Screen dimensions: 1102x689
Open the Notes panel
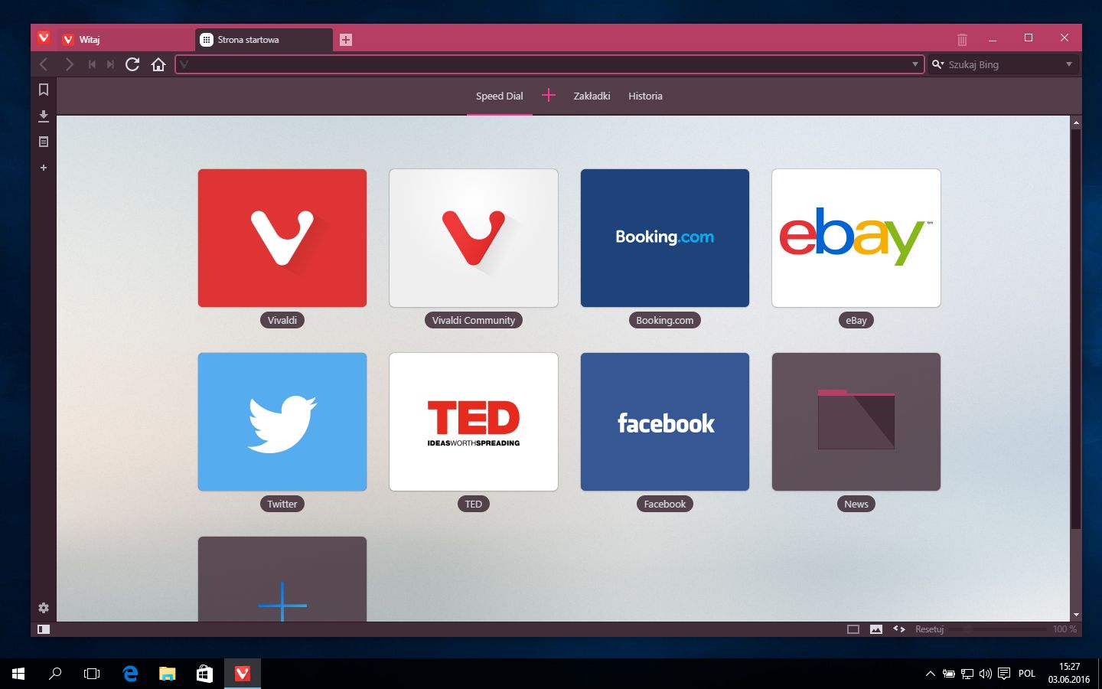[x=44, y=142]
